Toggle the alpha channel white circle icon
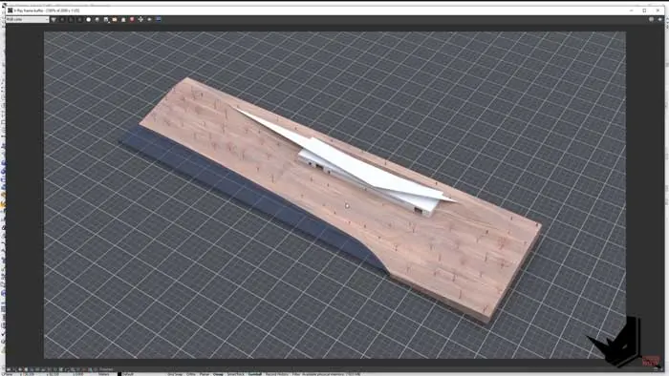The width and height of the screenshot is (669, 376). point(88,19)
